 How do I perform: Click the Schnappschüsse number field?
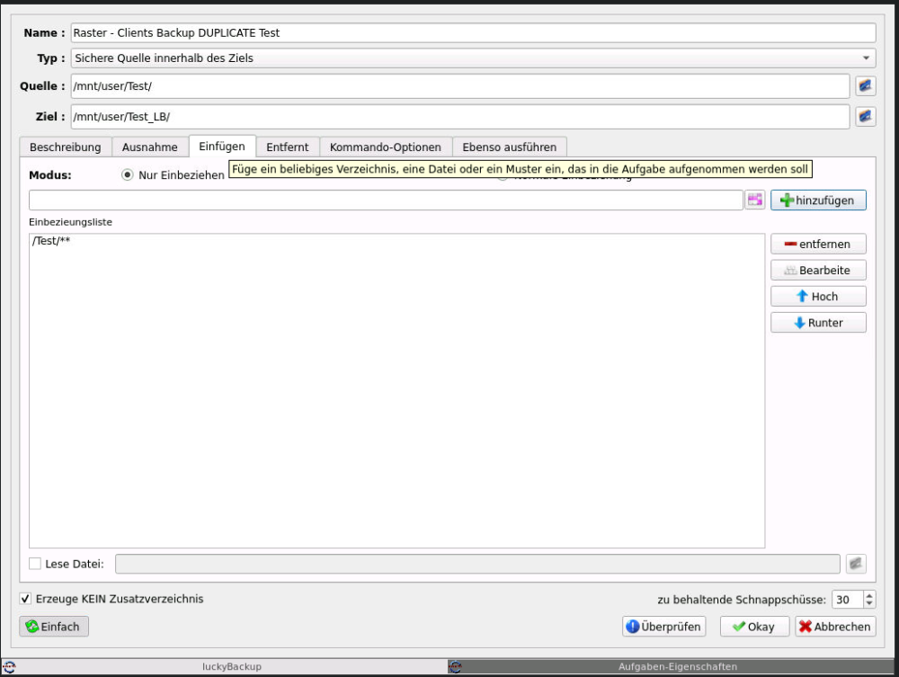tap(848, 600)
